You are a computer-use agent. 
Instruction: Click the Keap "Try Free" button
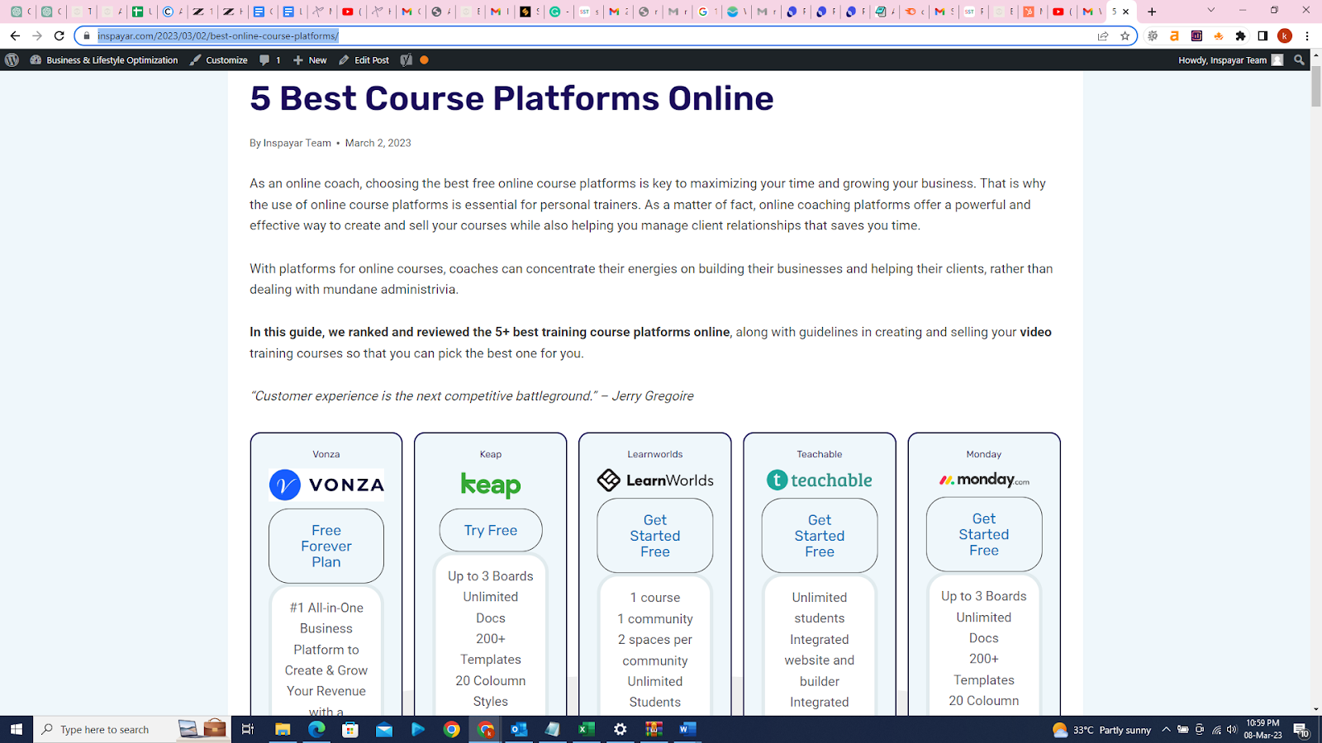coord(491,530)
